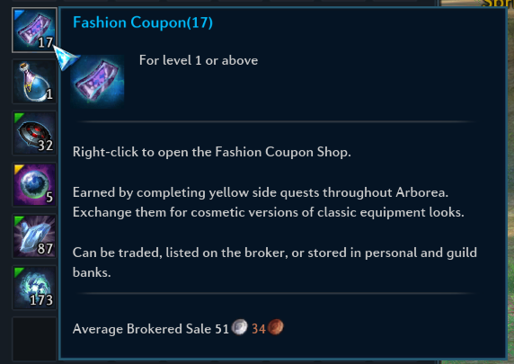Click the large Fashion Coupon tooltip icon

point(97,81)
